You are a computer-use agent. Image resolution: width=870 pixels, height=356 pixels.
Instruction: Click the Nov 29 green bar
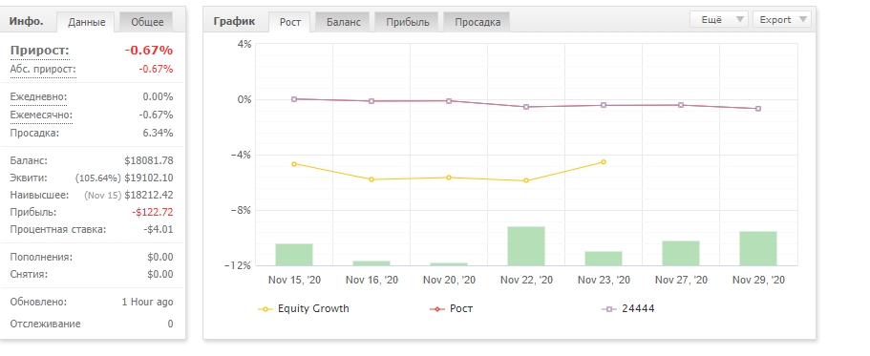pos(758,248)
